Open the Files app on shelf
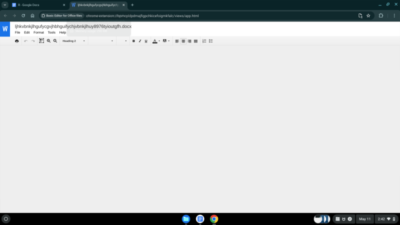400x225 pixels. click(186, 219)
